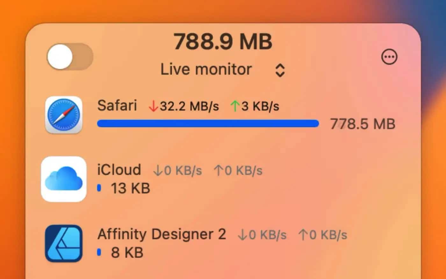446x279 pixels.
Task: Expand the Live monitor dropdown arrows
Action: pos(280,70)
